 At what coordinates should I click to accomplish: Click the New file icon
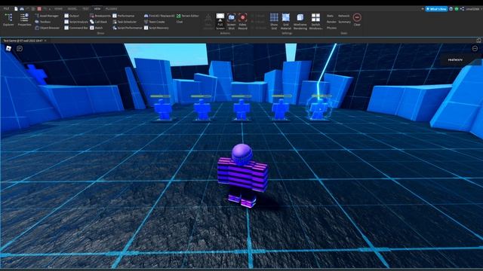point(16,8)
